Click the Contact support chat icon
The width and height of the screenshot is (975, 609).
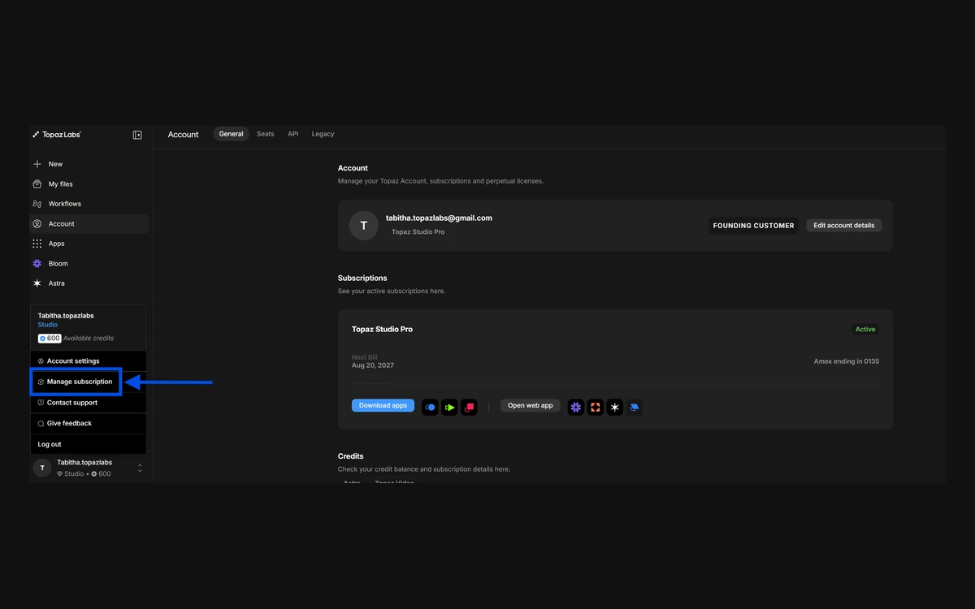click(41, 403)
